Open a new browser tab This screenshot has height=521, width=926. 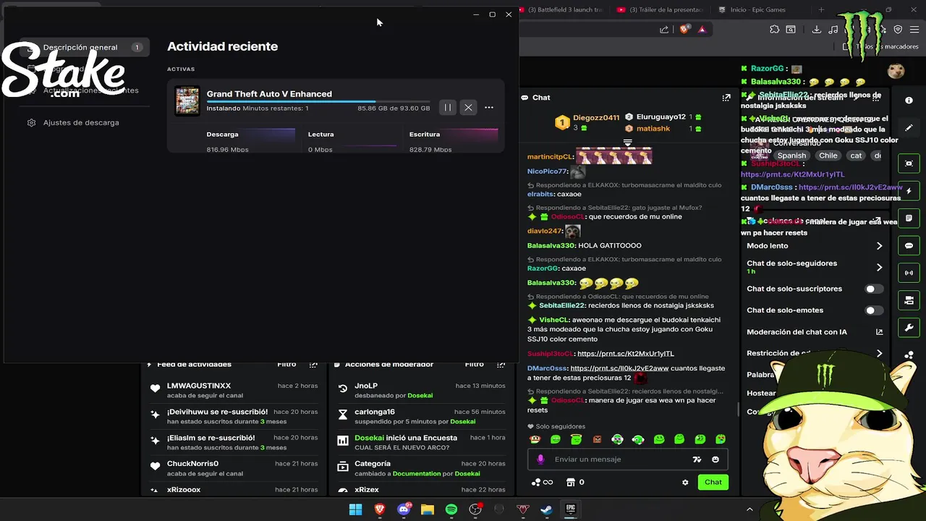pyautogui.click(x=821, y=9)
